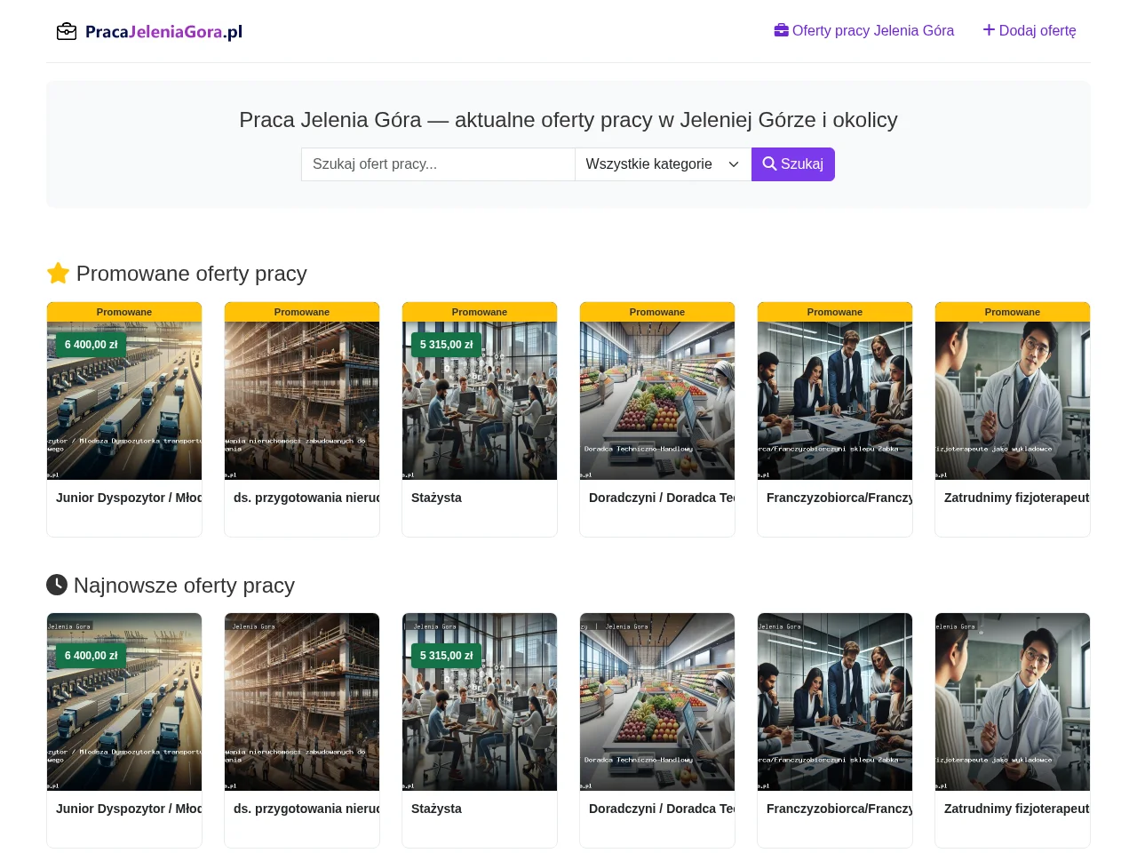Click the clock icon by Najnowsze oferty pracy
The height and width of the screenshot is (853, 1137).
[57, 585]
